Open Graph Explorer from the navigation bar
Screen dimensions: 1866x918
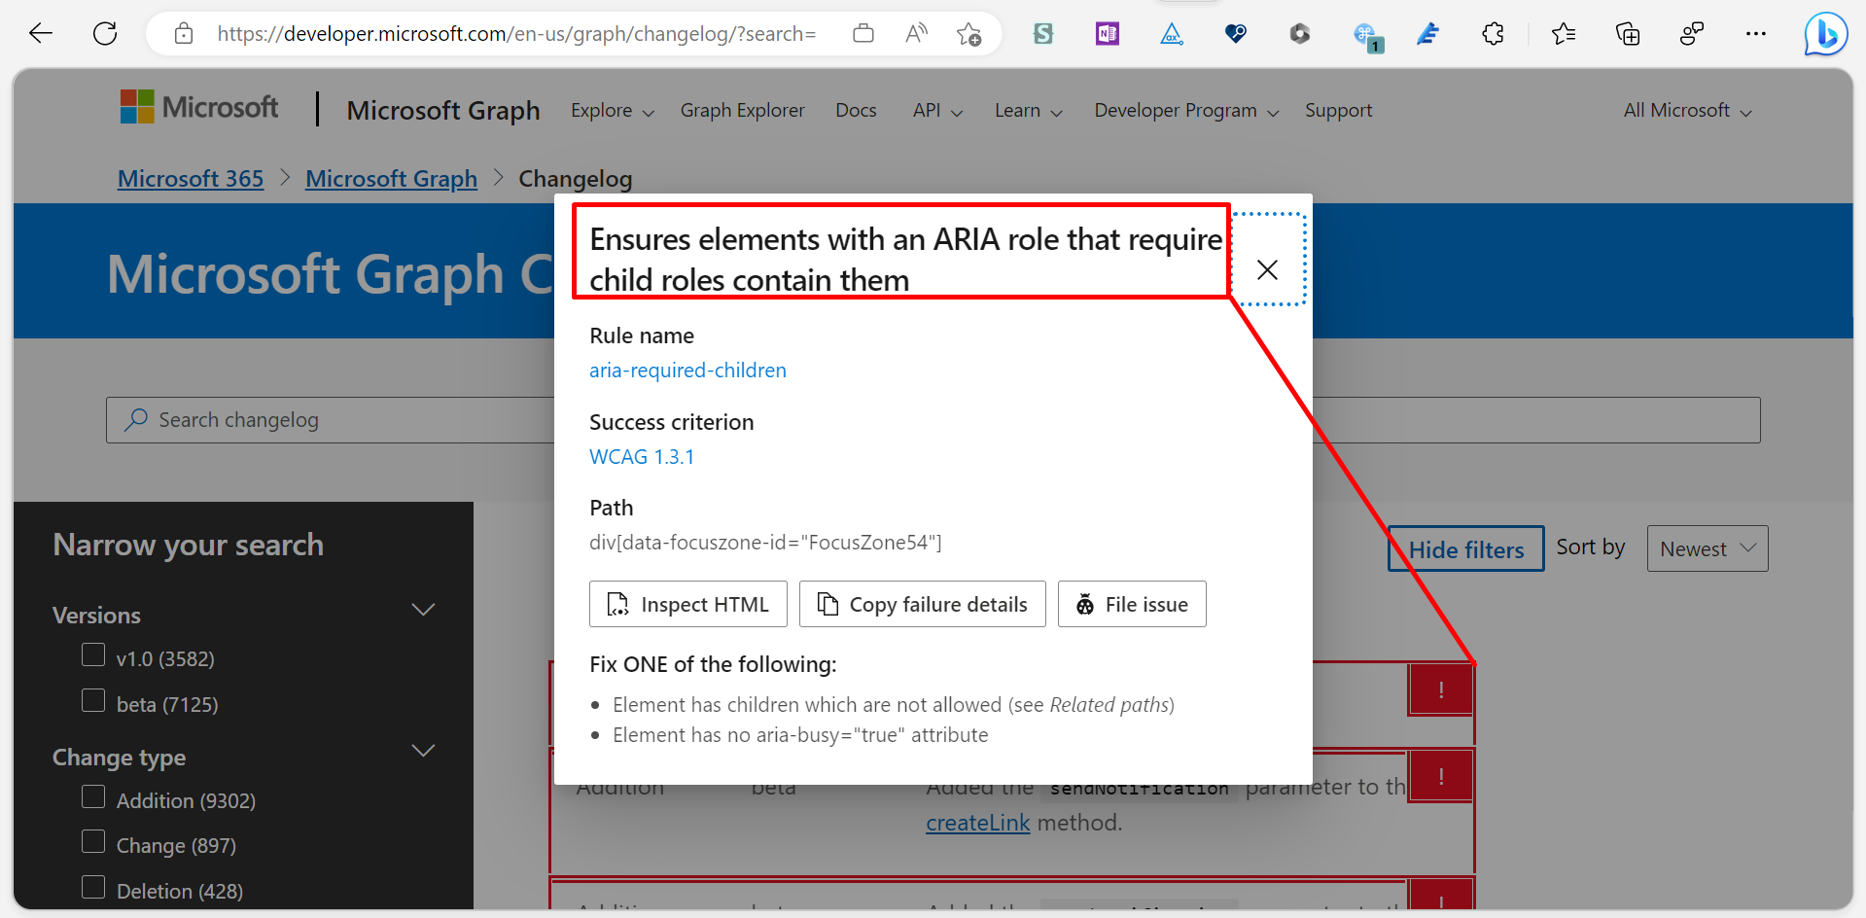[742, 110]
